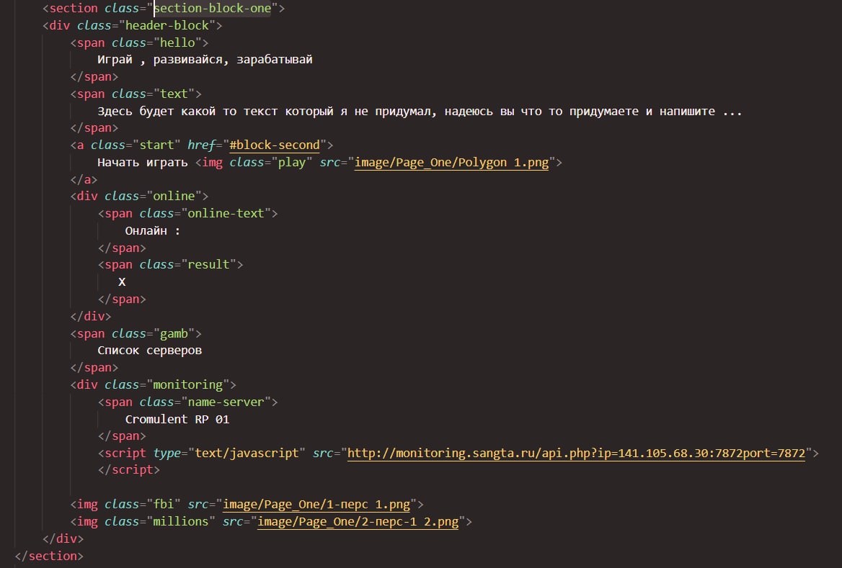Click the "online-text" class value
This screenshot has width=842, height=568.
click(x=226, y=214)
